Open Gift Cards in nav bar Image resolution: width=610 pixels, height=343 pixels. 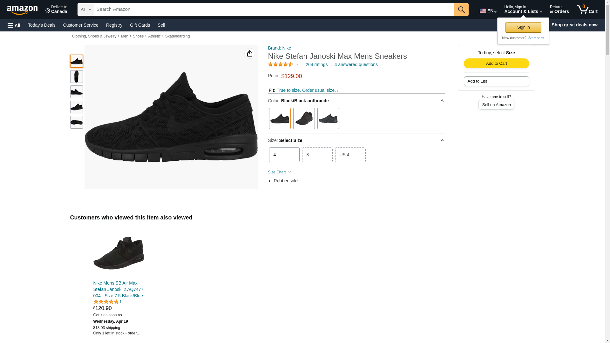[x=140, y=25]
